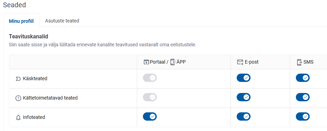
Task: Click the Infoteated bell icon
Action: [x=18, y=118]
